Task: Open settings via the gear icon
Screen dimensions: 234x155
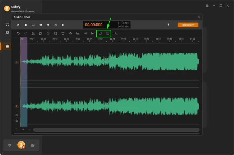Action: [10, 145]
